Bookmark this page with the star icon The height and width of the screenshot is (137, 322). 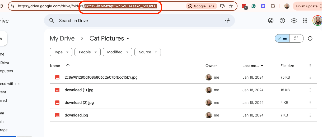click(x=231, y=6)
